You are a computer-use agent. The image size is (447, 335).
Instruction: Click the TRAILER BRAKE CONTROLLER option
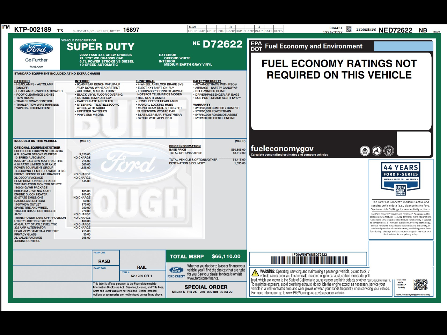coord(35,211)
